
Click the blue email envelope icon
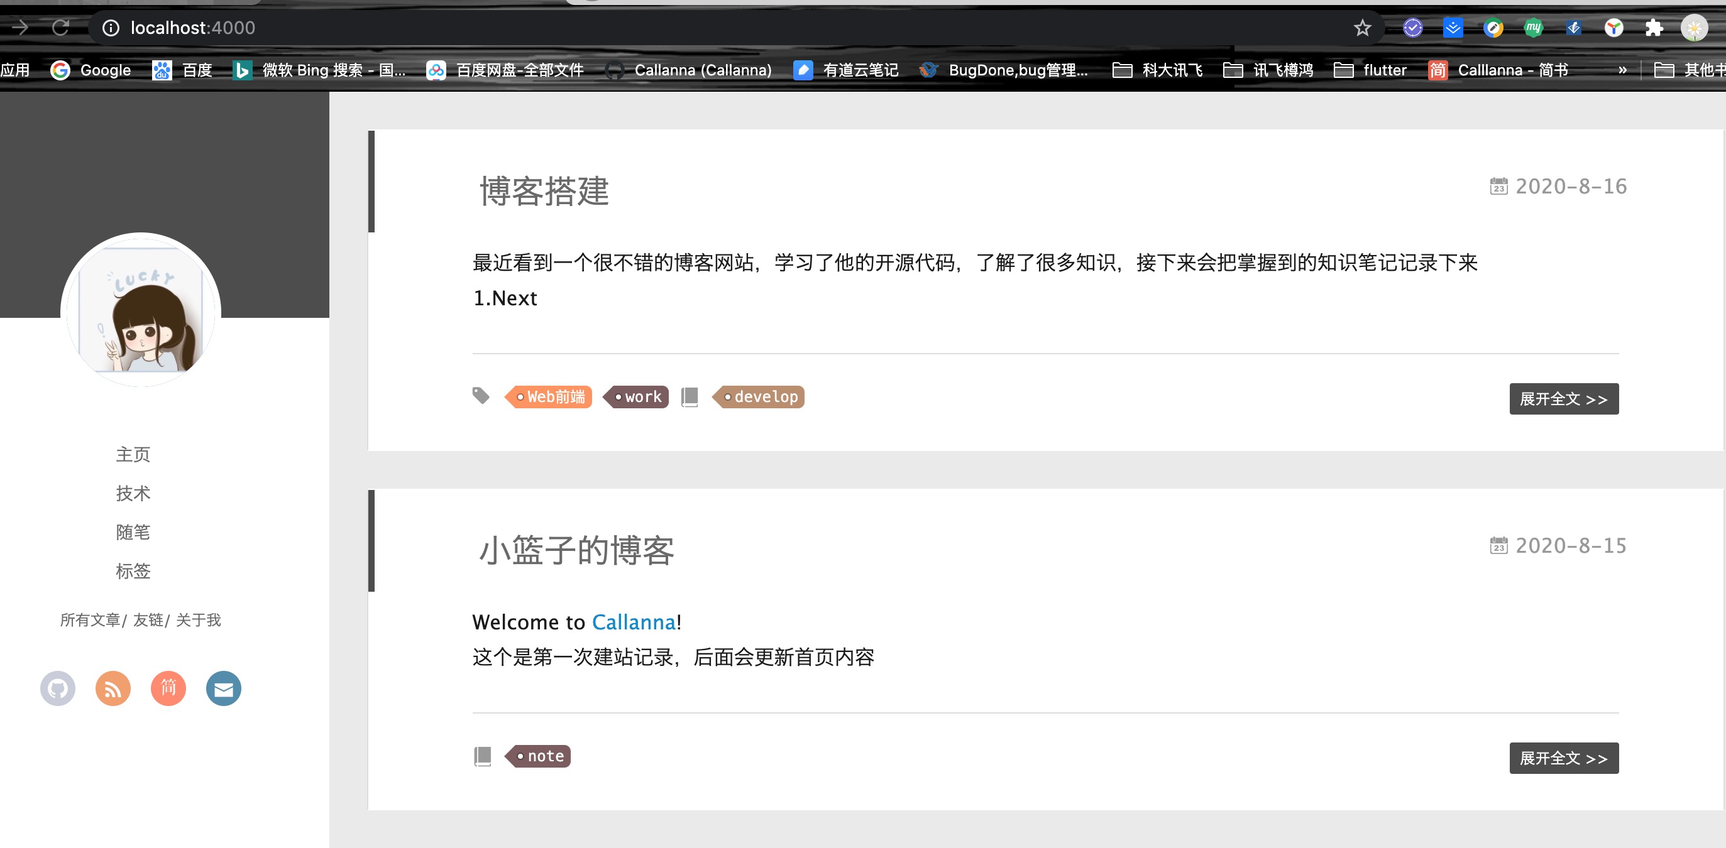pos(223,688)
